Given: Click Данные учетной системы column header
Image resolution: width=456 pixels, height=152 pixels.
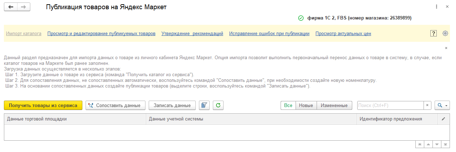Looking at the screenshot, I should click(x=251, y=119).
